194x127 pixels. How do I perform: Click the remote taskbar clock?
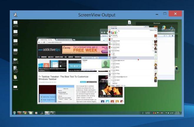[177, 113]
